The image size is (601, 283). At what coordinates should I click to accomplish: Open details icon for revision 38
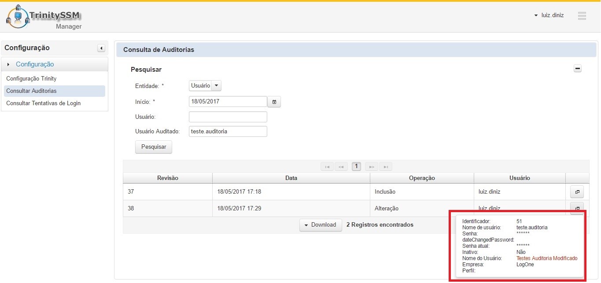[577, 207]
